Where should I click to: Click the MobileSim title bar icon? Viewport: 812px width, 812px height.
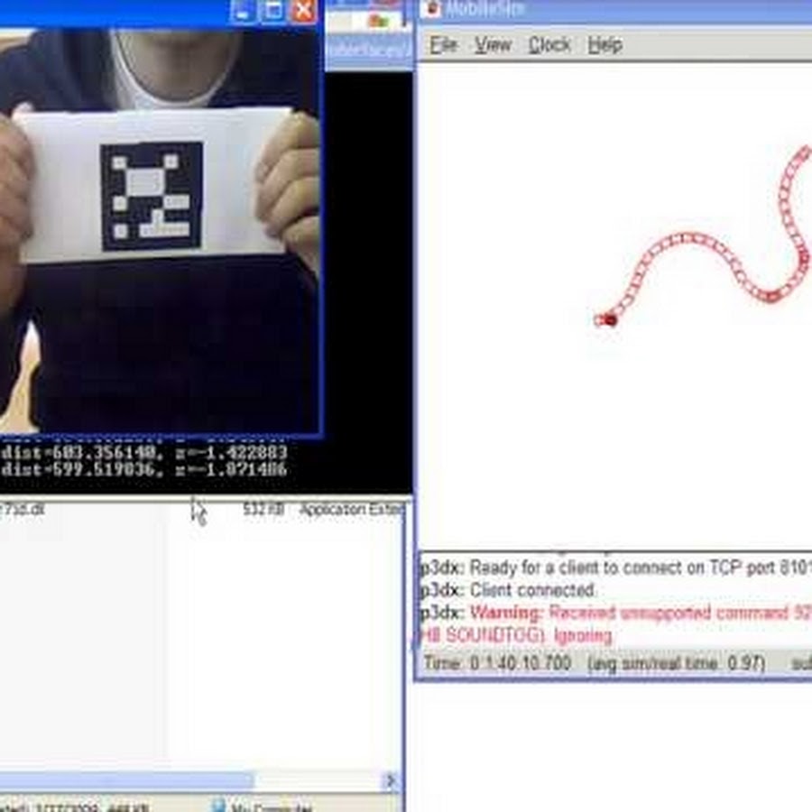(432, 9)
